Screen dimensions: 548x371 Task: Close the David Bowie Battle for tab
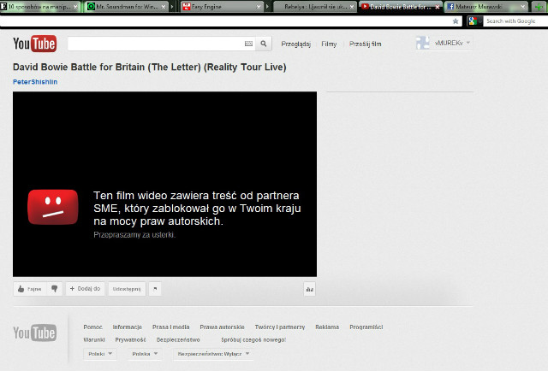[437, 7]
